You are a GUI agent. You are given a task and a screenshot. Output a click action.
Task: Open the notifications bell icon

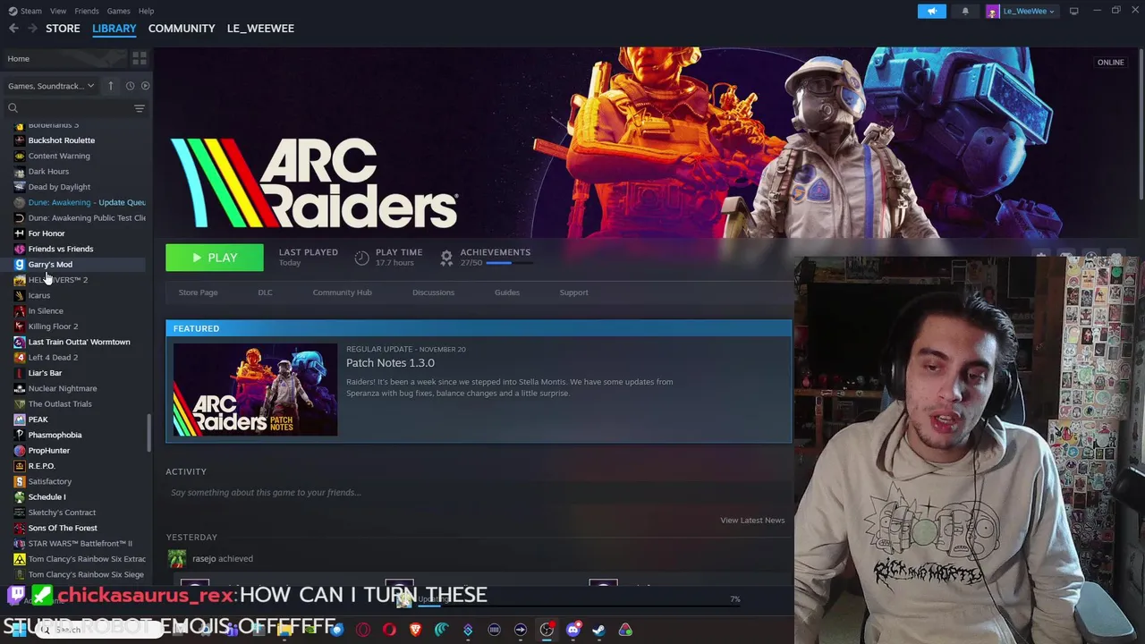click(965, 11)
